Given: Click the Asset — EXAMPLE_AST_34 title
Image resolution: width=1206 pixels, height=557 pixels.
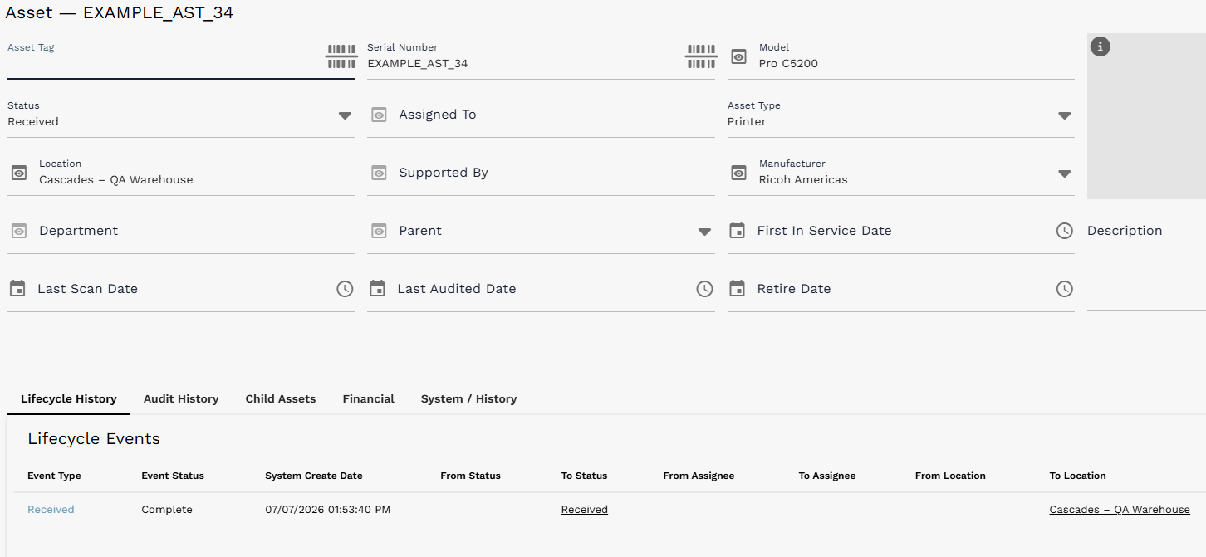Looking at the screenshot, I should (x=120, y=13).
